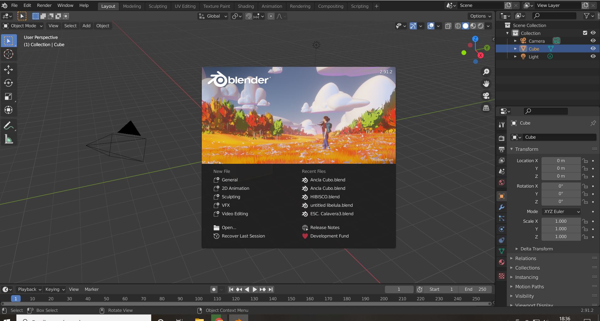
Task: Open the View Layer properties tab
Action: (x=501, y=160)
